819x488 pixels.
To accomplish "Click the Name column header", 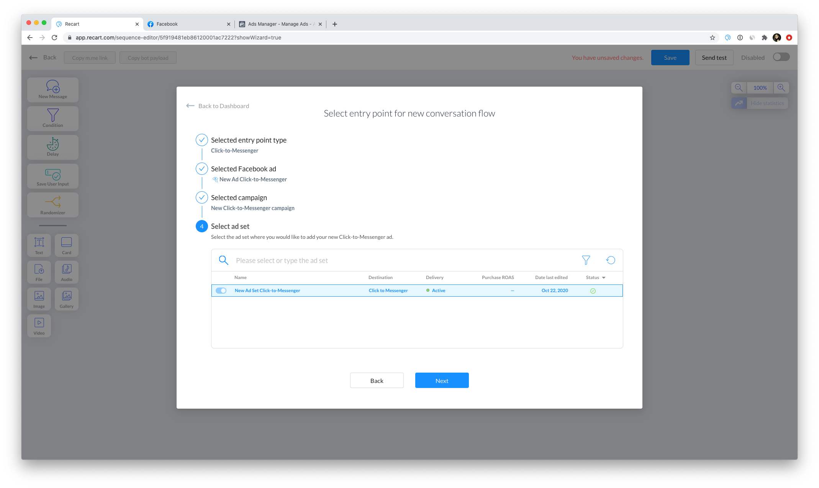I will [241, 278].
